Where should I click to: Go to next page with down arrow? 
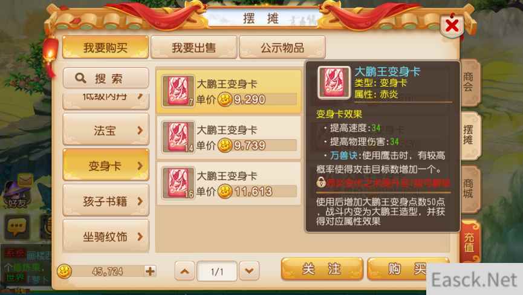pyautogui.click(x=249, y=271)
